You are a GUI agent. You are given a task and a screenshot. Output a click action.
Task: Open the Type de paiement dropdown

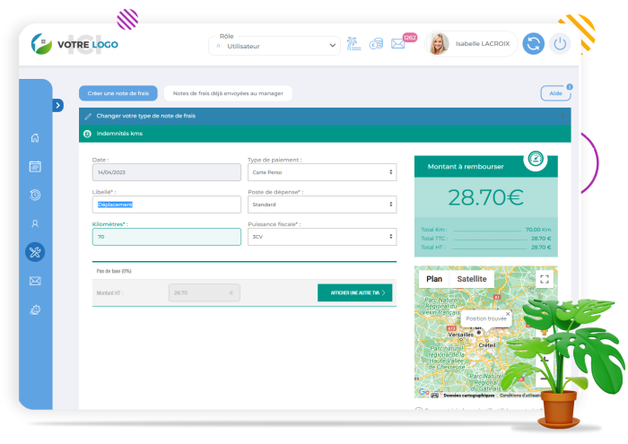[x=321, y=172]
